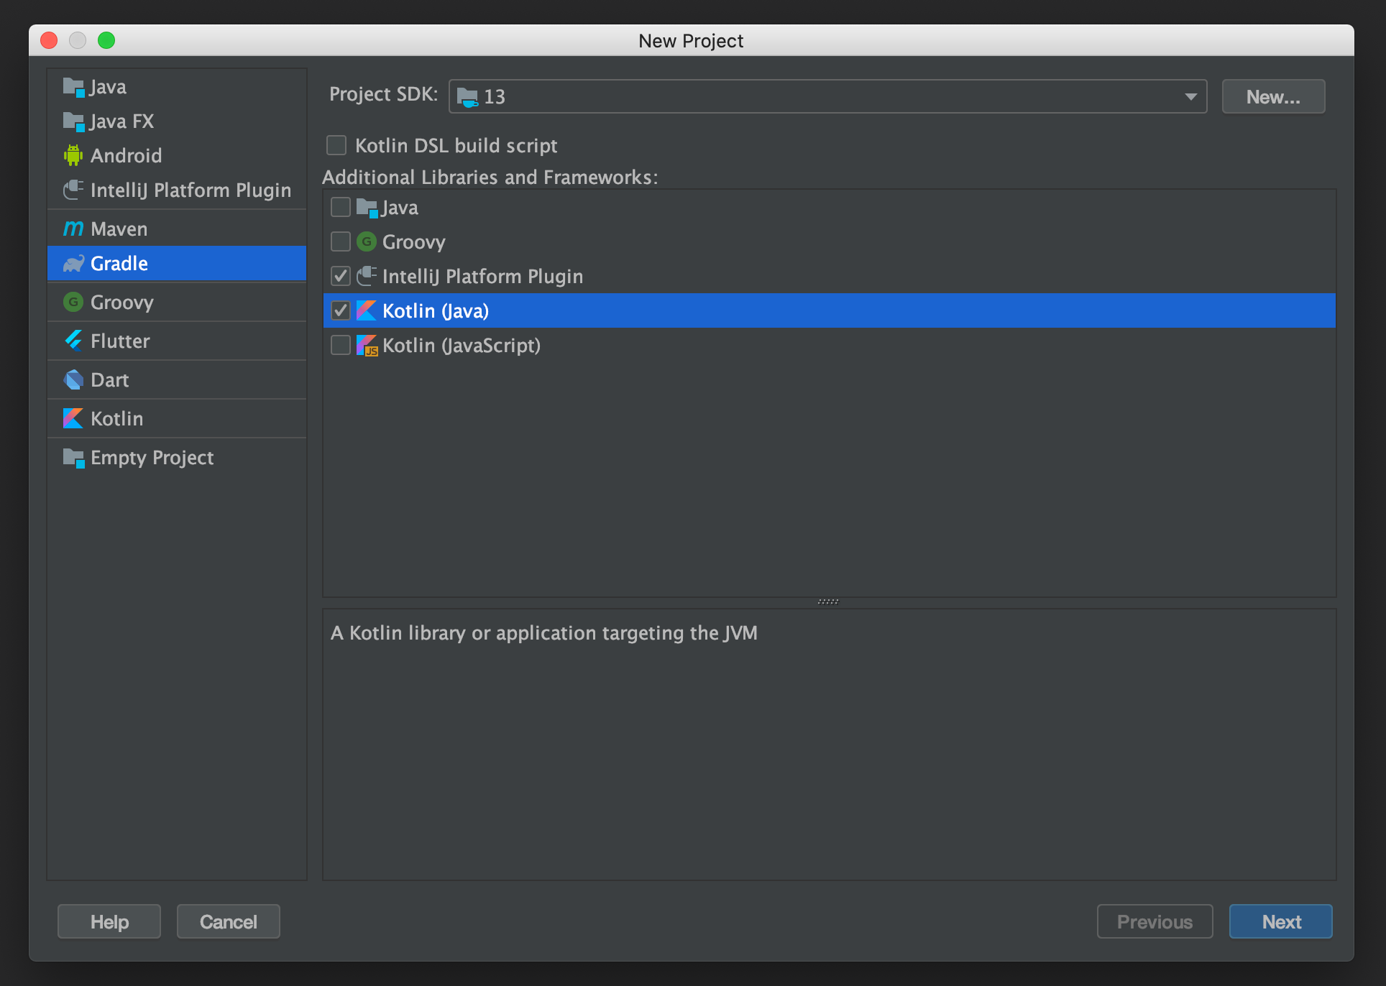
Task: Click the Kotlin (JavaScript) framework icon
Action: coord(367,346)
